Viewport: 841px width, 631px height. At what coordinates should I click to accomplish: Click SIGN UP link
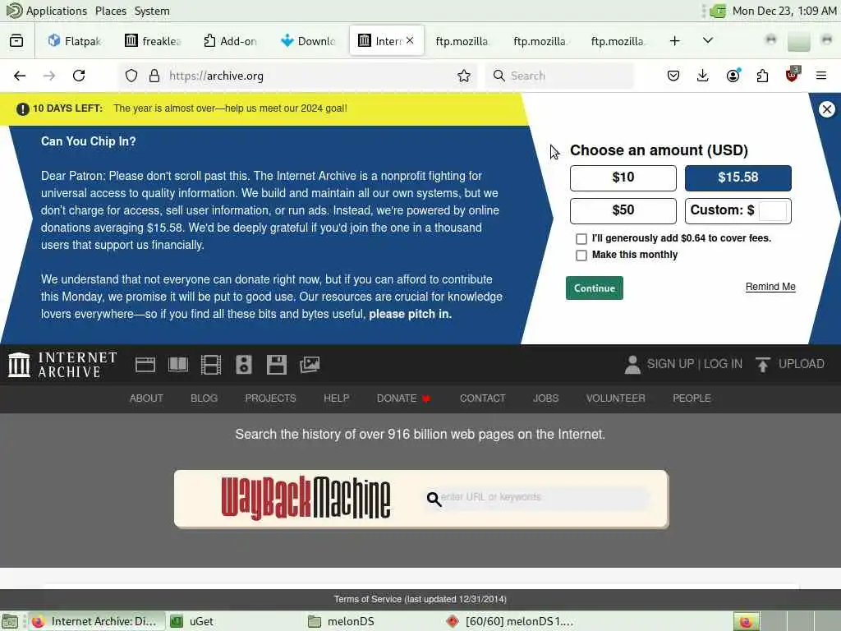[x=670, y=364]
